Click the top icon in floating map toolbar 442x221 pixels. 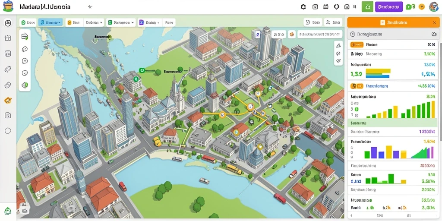point(25,36)
